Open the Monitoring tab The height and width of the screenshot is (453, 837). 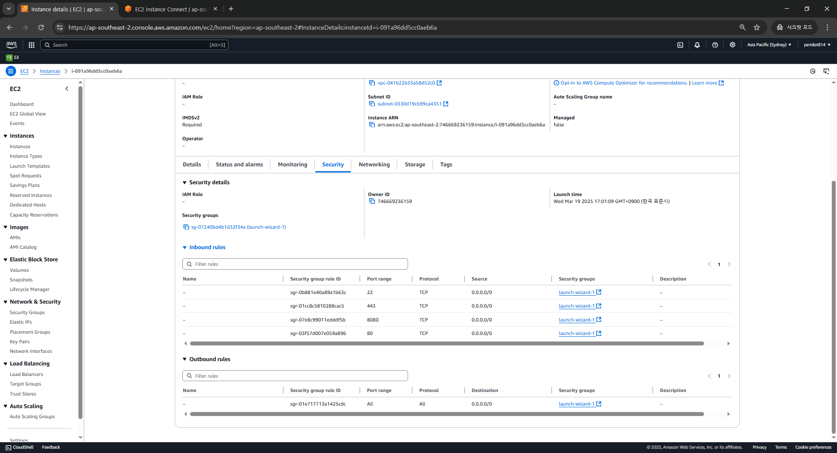(293, 165)
